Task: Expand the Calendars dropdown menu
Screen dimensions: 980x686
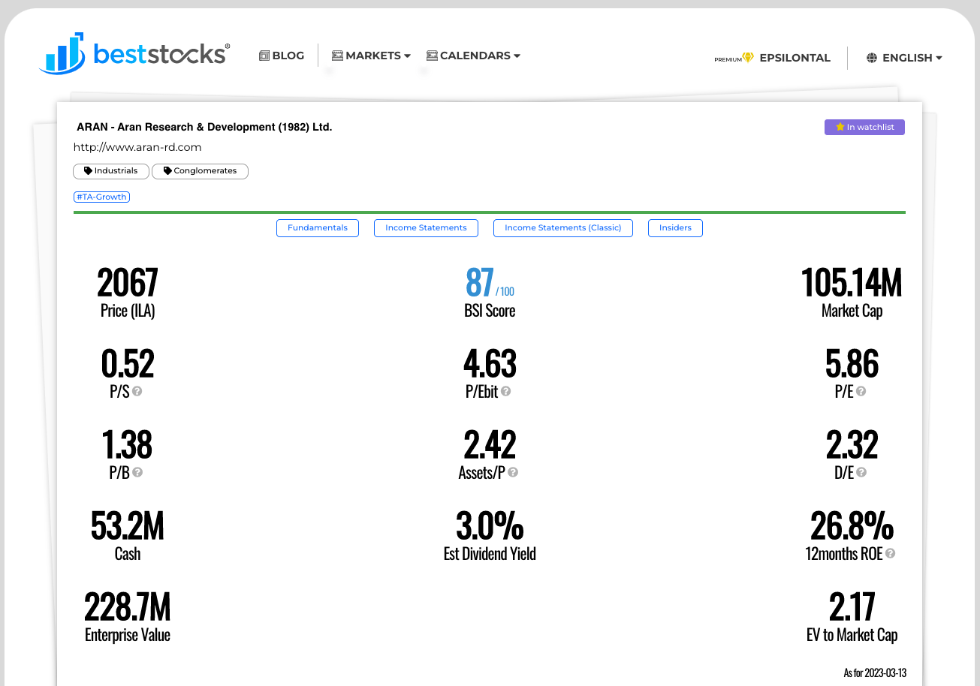Action: coord(473,56)
